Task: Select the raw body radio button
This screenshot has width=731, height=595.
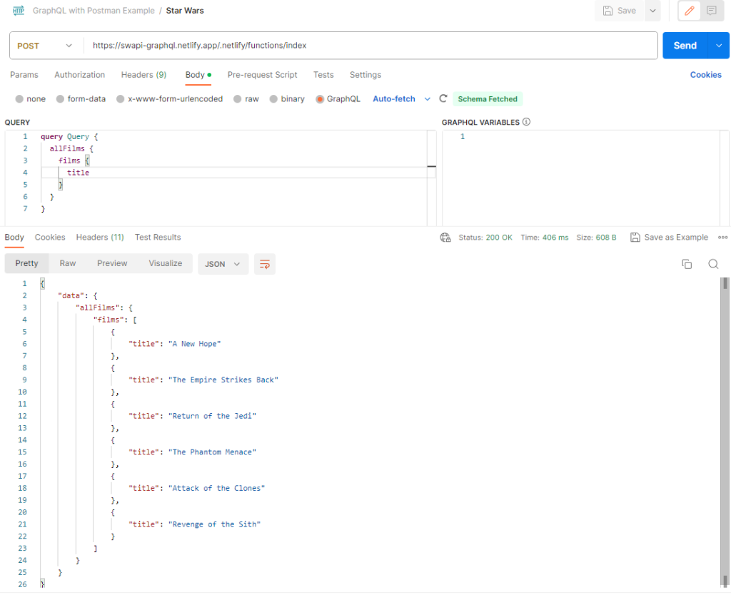Action: pos(238,99)
